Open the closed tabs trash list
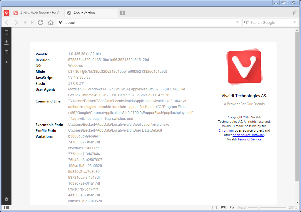 (294, 13)
